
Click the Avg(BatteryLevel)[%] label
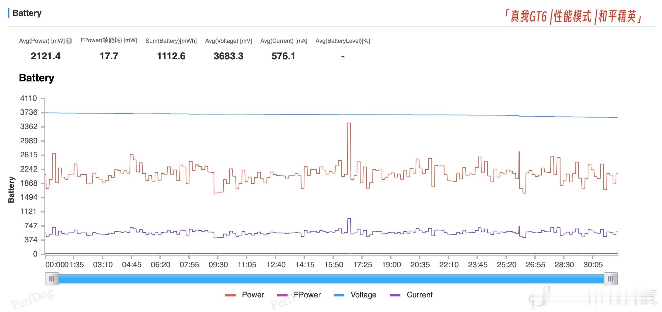(x=343, y=41)
